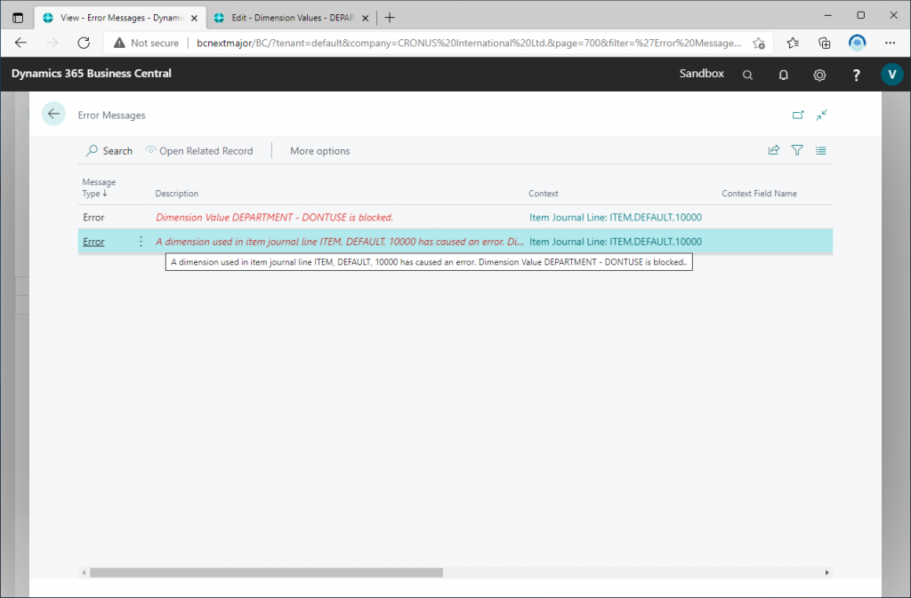Switch list layout with the view icon

[x=820, y=151]
